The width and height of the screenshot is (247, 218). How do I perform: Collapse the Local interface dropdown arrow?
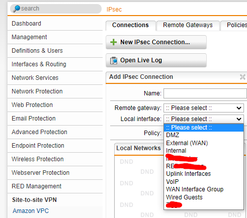pos(239,119)
